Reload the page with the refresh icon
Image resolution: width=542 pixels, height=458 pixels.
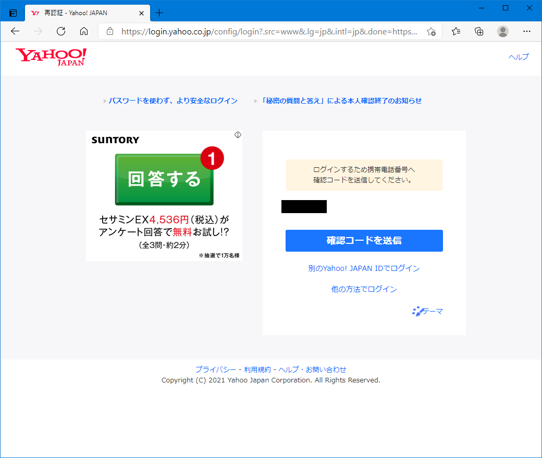[x=61, y=31]
